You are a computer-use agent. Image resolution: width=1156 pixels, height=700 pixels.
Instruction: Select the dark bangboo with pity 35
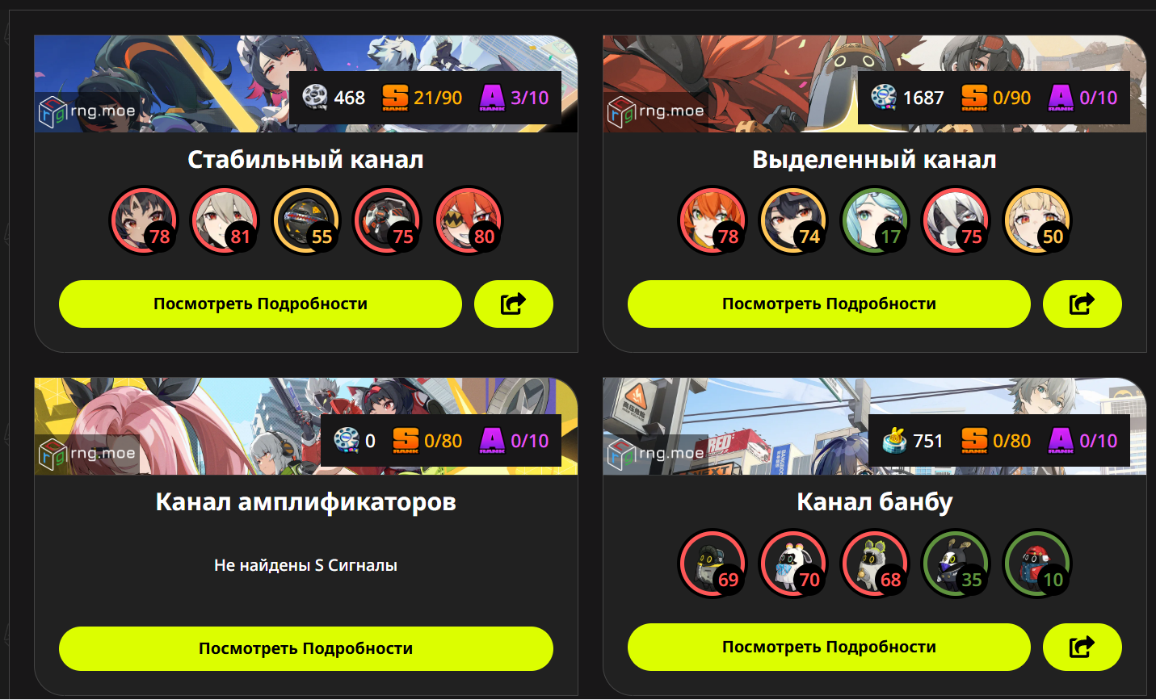[956, 564]
